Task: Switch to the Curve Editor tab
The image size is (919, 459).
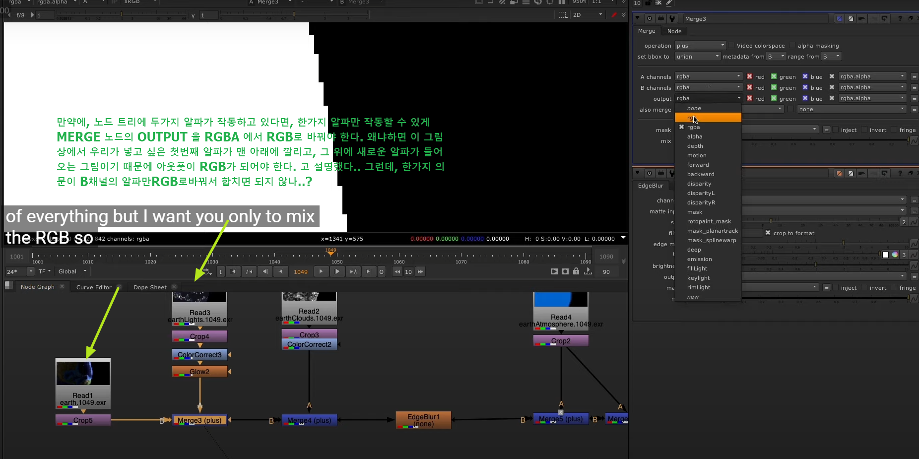Action: point(94,287)
